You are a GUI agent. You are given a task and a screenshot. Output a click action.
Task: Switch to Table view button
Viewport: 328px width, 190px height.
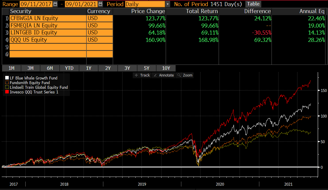click(253, 4)
